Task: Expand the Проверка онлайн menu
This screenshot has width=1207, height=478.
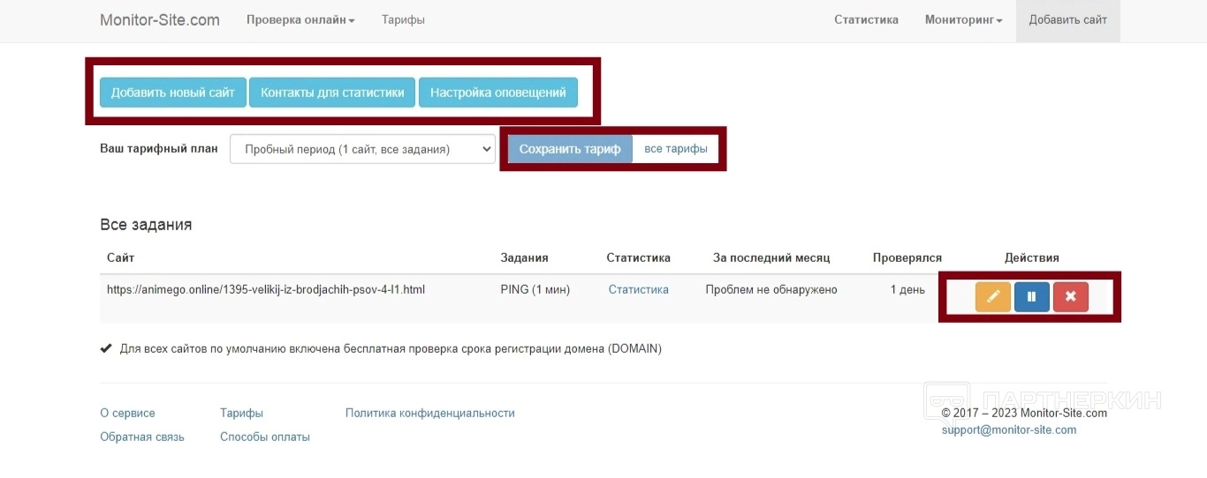Action: point(300,20)
